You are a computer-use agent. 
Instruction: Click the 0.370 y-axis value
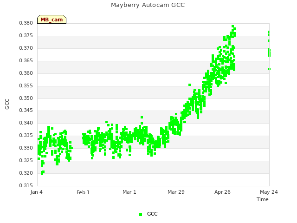click(x=26, y=48)
